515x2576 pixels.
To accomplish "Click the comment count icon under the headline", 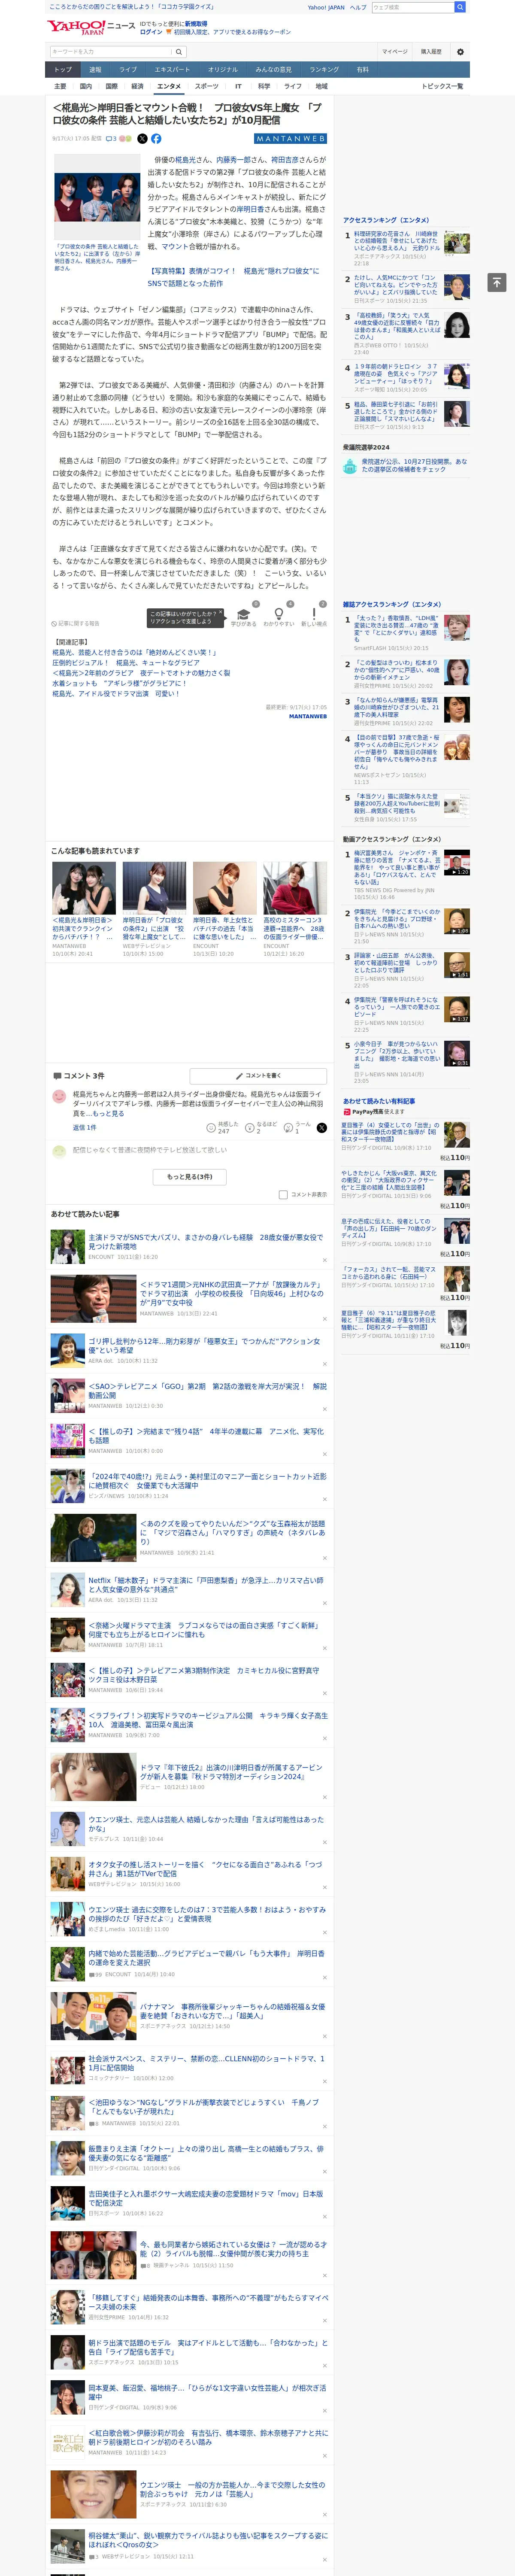I will click(111, 139).
